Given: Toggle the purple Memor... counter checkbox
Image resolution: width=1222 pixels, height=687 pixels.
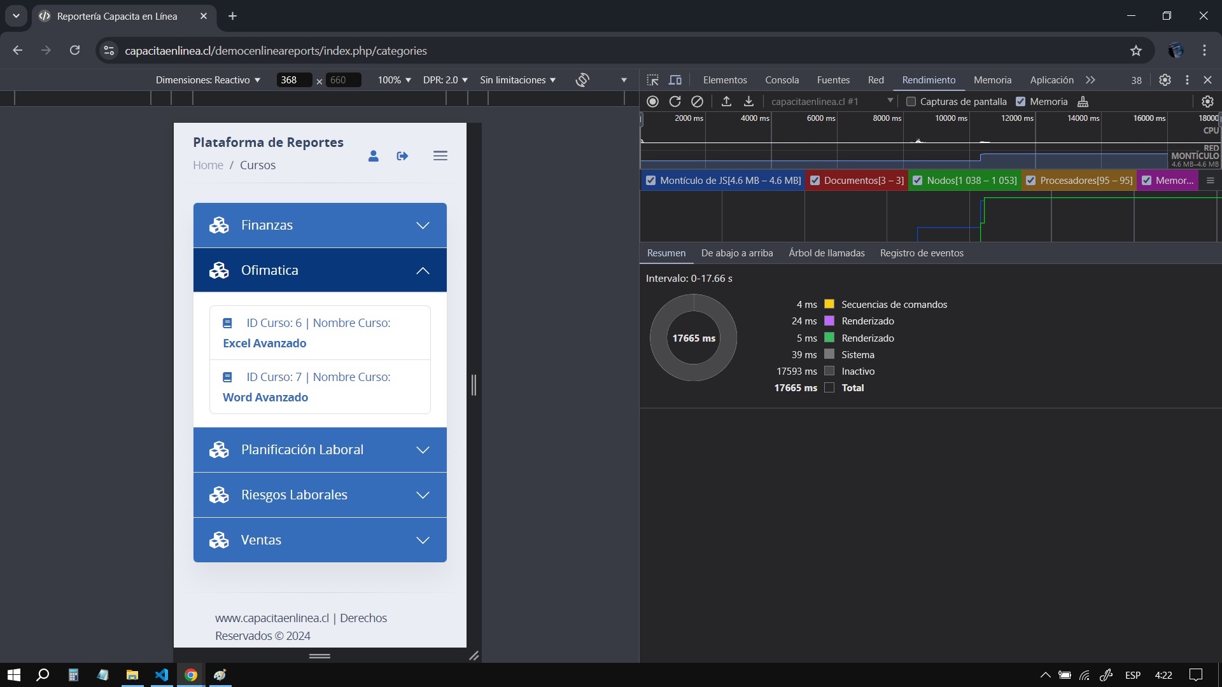Looking at the screenshot, I should coord(1146,181).
